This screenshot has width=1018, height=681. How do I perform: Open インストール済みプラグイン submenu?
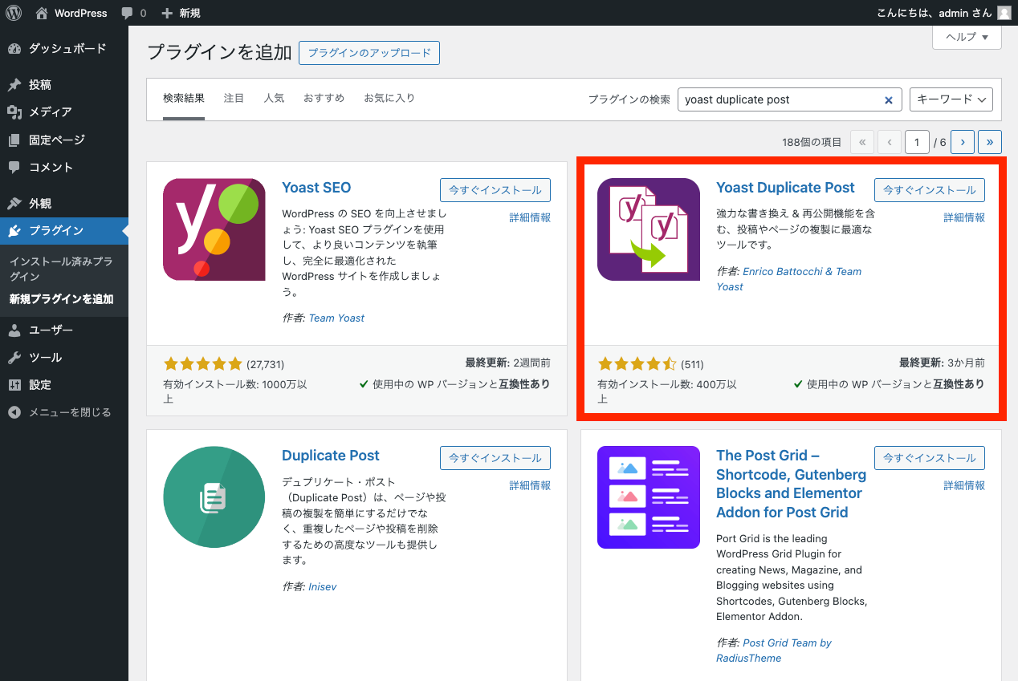[x=61, y=269]
